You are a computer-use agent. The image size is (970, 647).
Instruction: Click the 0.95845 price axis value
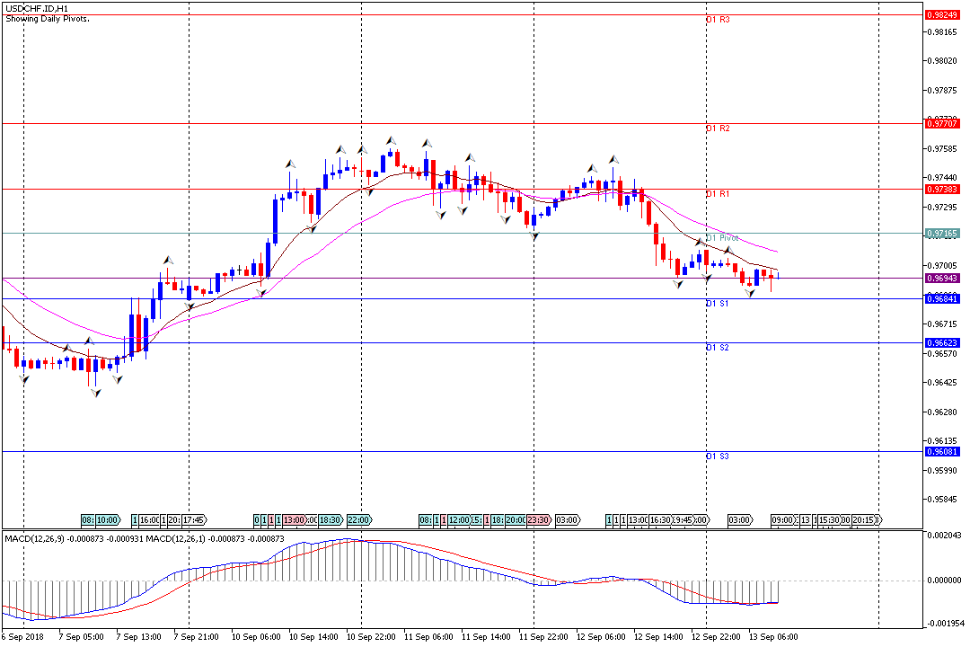click(943, 500)
